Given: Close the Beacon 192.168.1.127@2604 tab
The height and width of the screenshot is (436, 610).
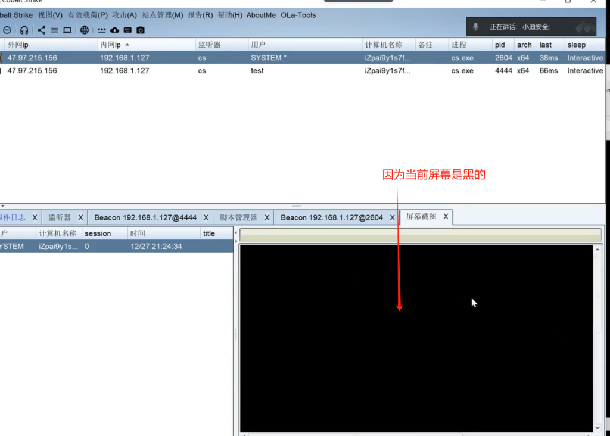Looking at the screenshot, I should (392, 217).
